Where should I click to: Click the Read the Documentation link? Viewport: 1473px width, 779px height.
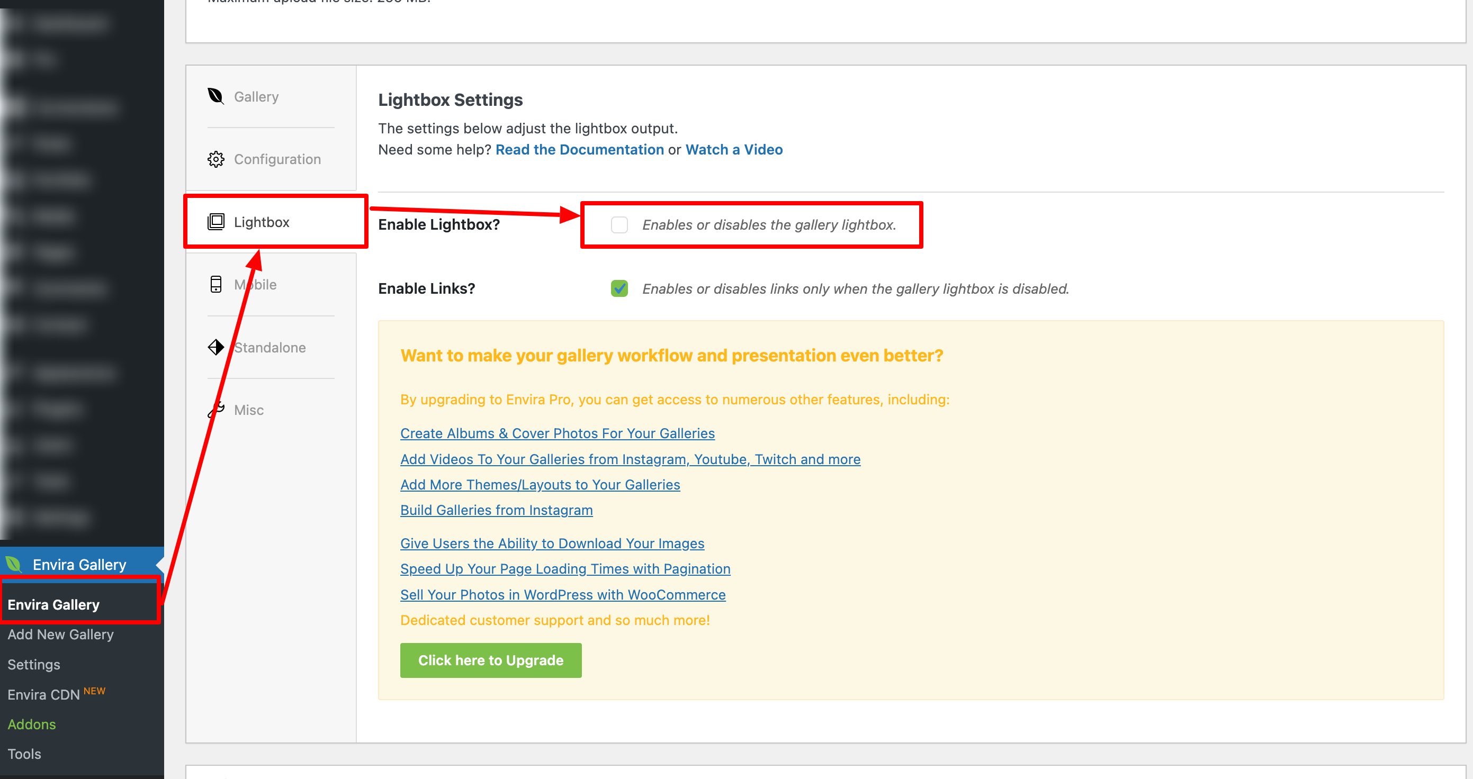click(579, 150)
